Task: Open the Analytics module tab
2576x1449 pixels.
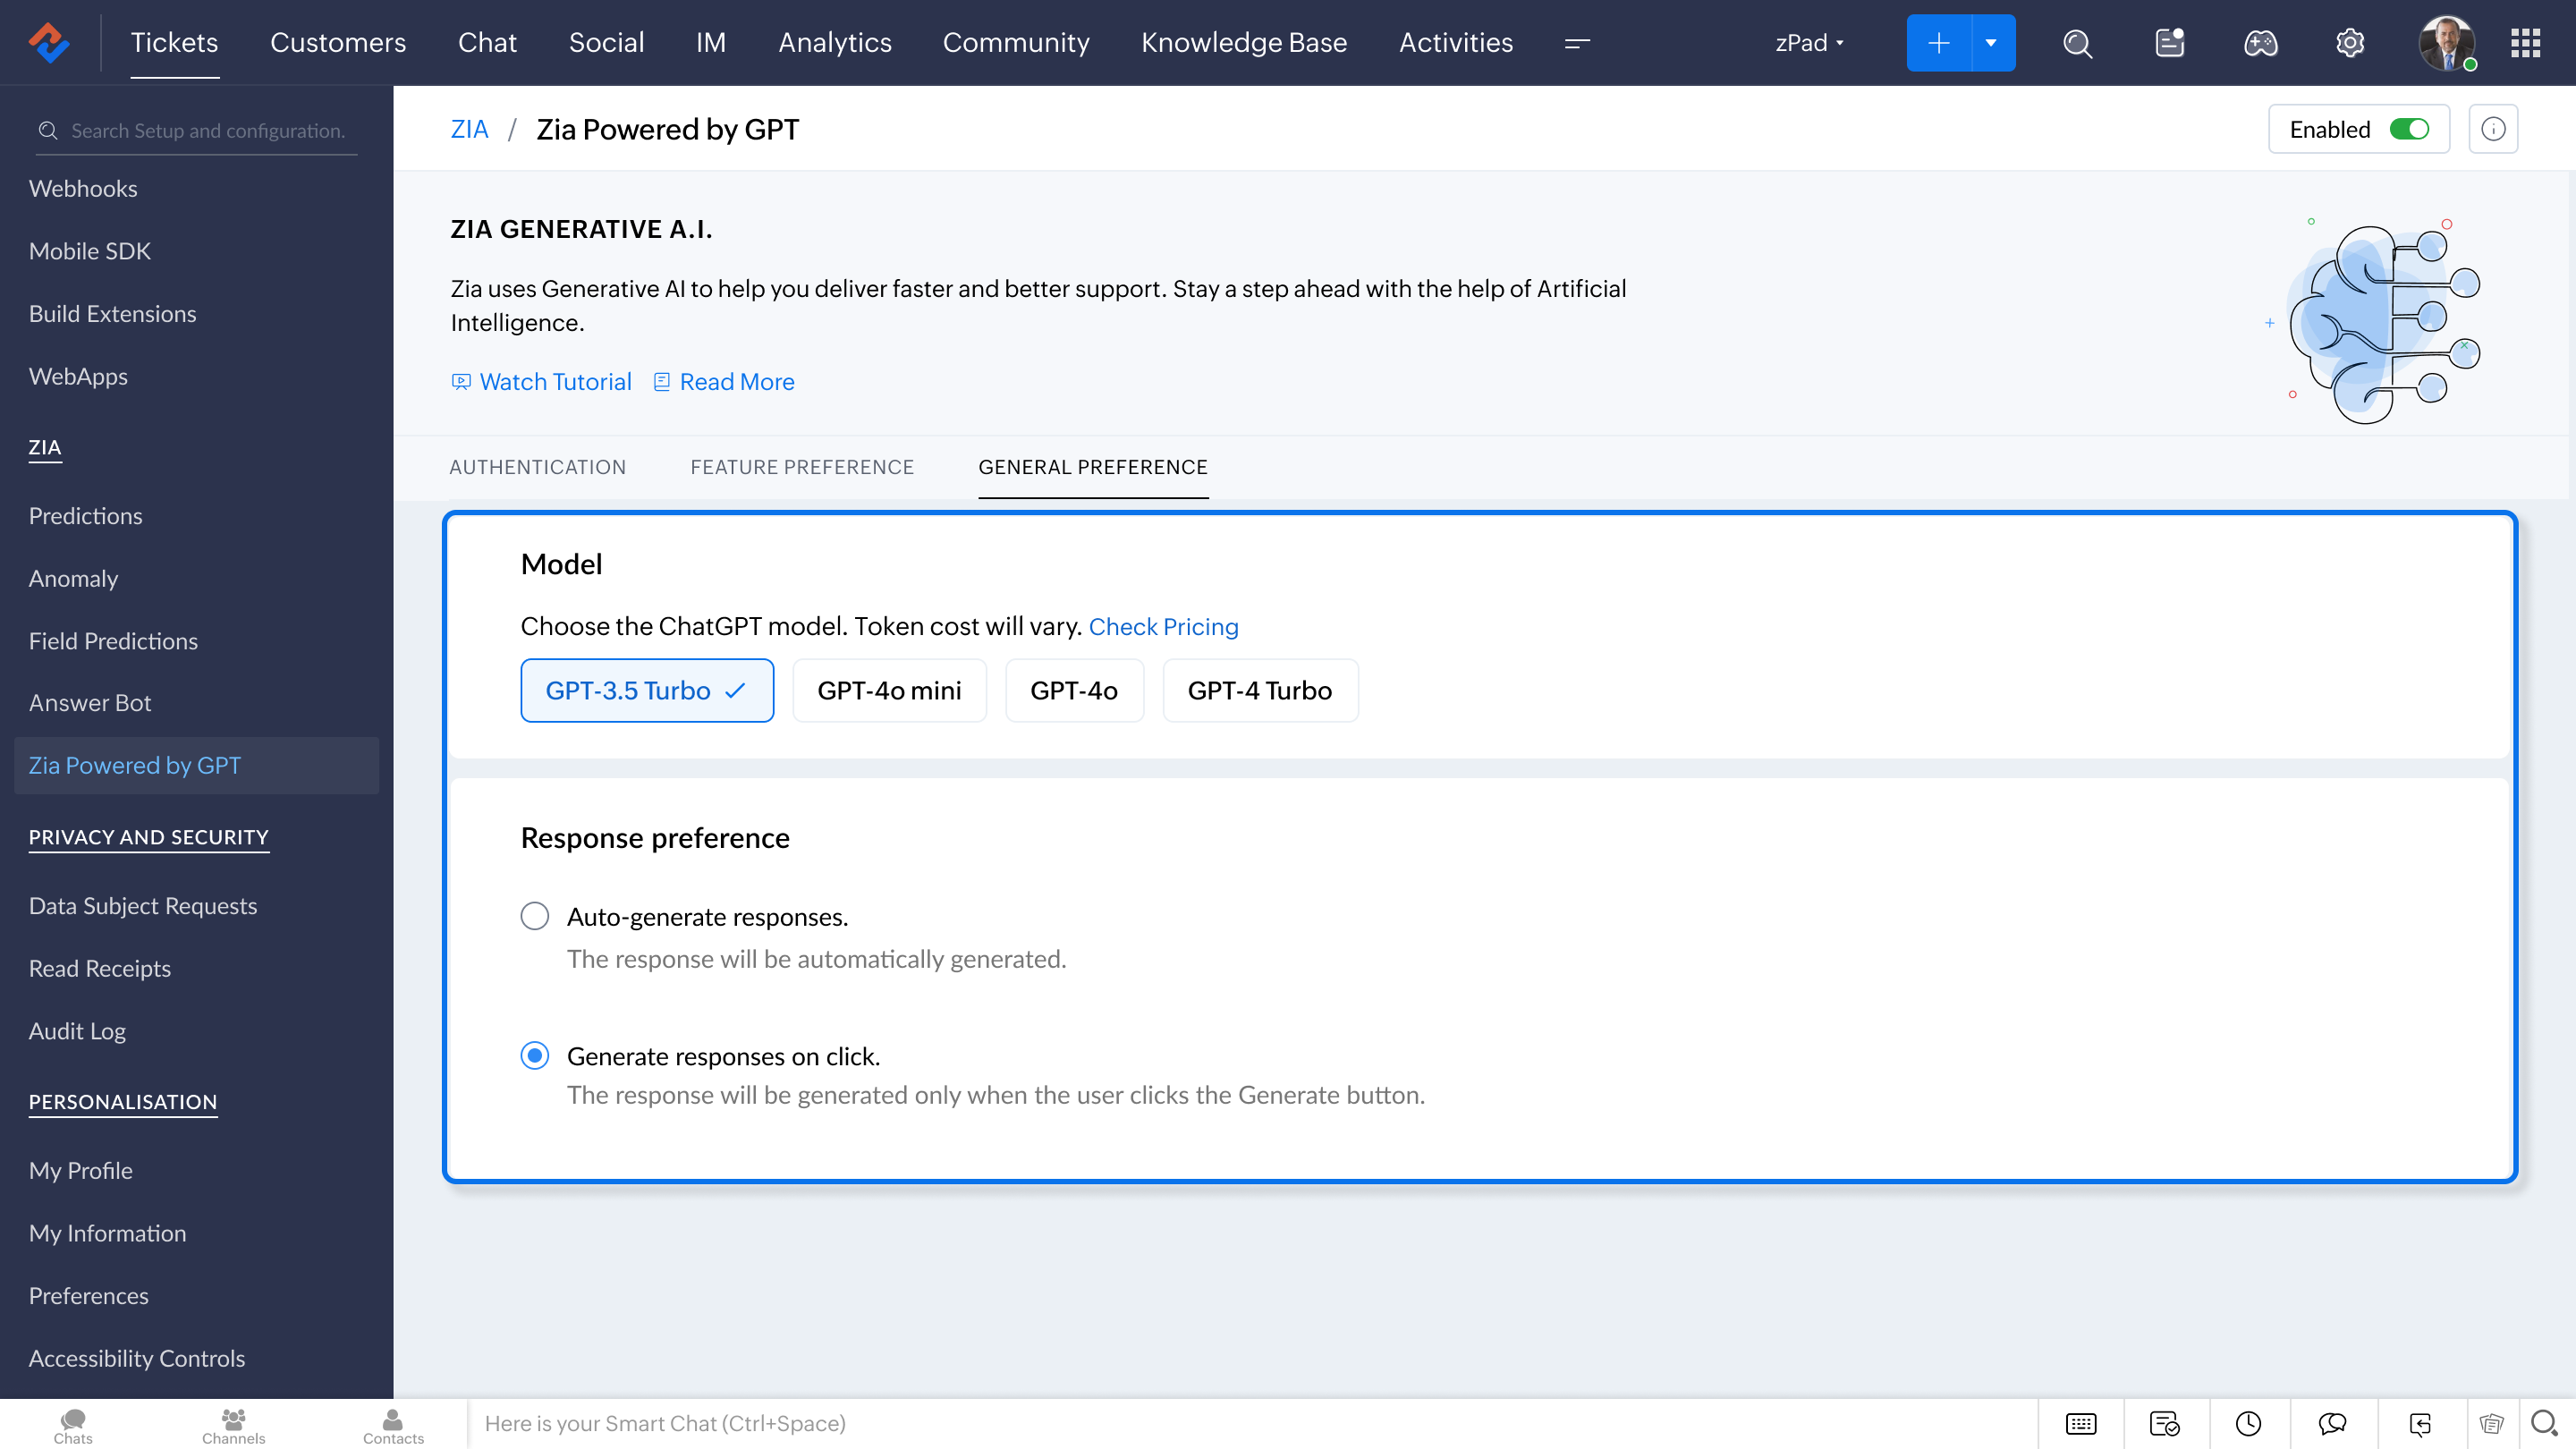Action: (835, 43)
